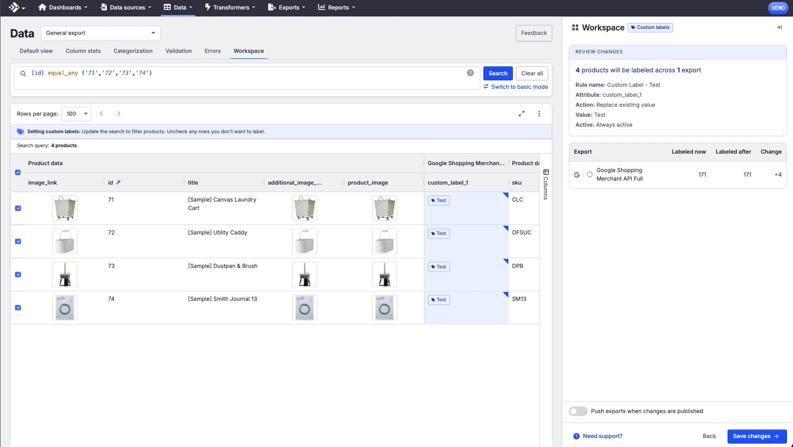Switch to basic mode link
Viewport: 793px width, 447px height.
click(516, 87)
